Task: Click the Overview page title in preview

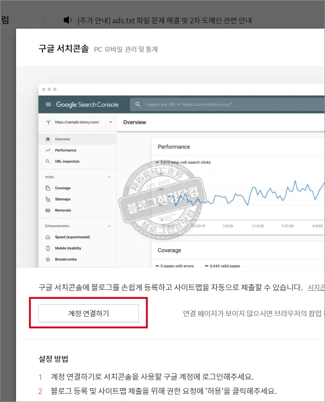Action: 134,122
